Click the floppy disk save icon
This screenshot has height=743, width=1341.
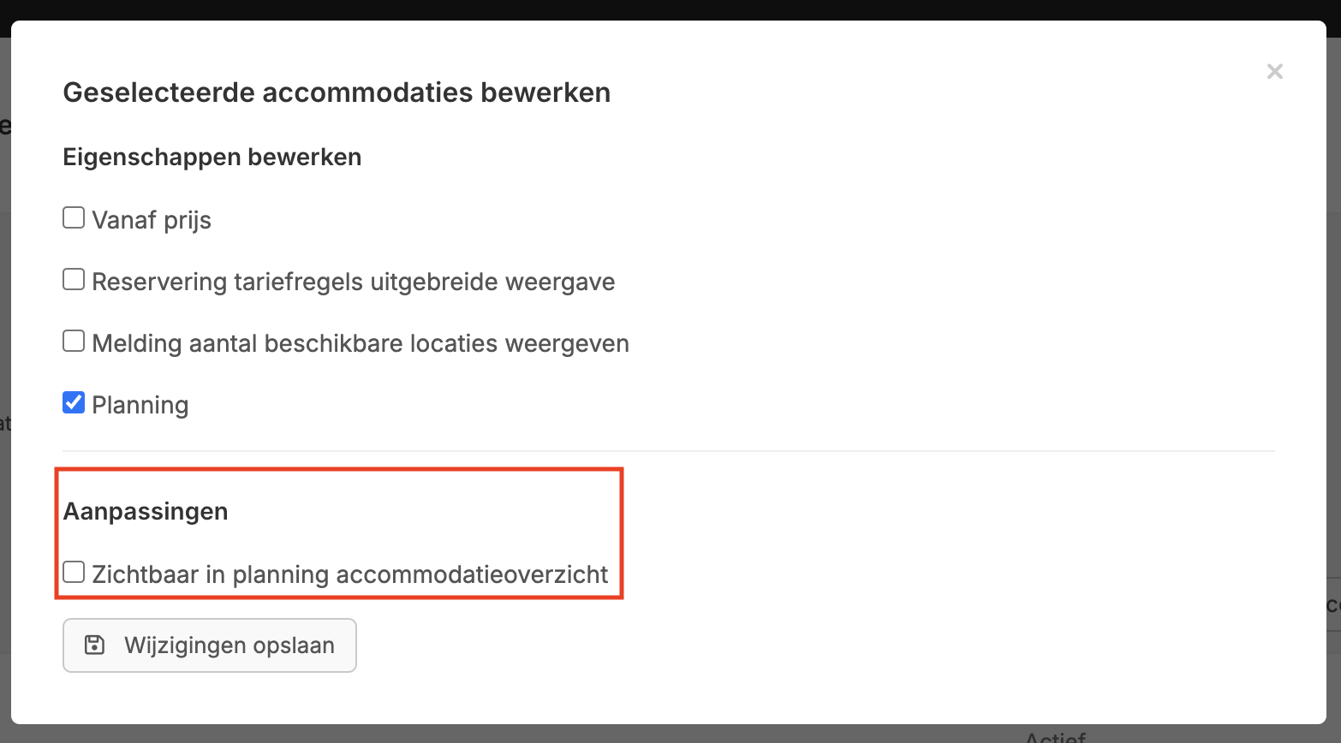[94, 645]
